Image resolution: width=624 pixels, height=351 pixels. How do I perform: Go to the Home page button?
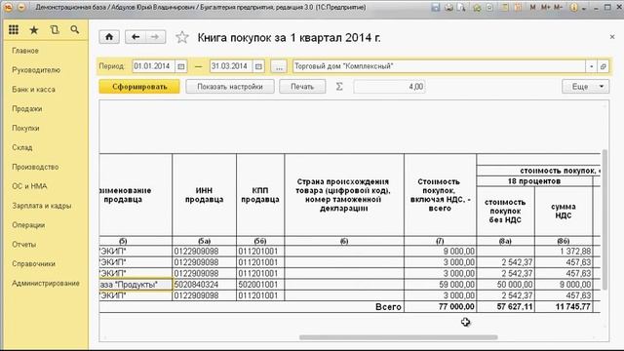point(109,37)
